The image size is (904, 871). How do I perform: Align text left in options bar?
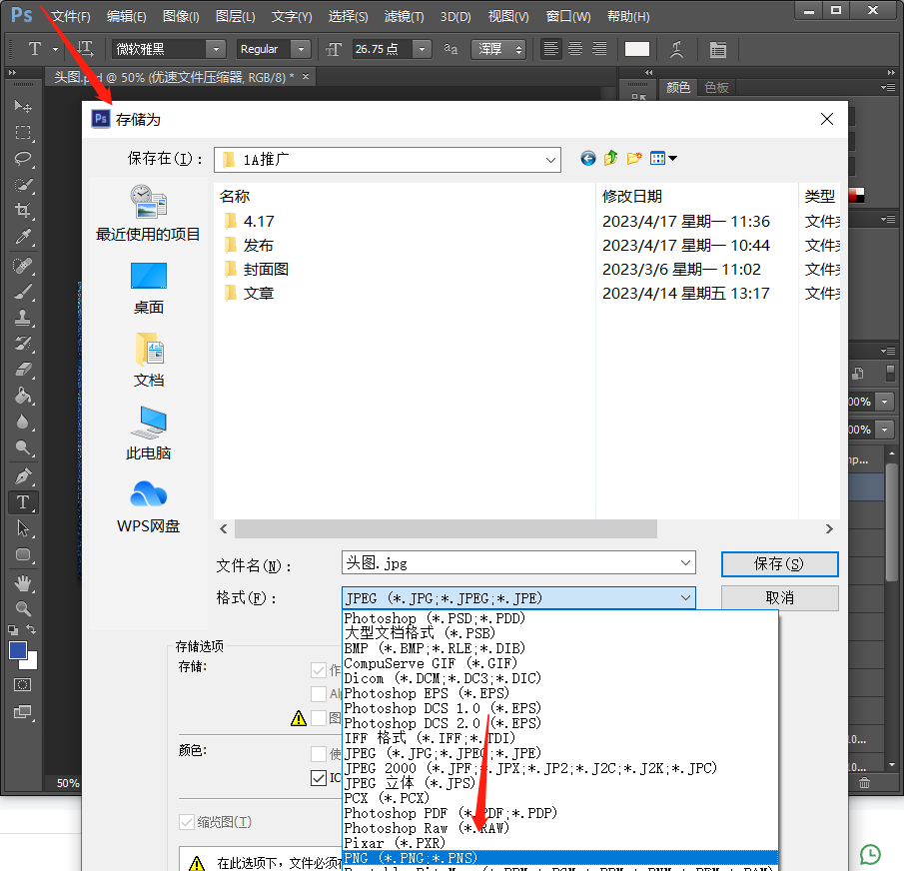(550, 49)
